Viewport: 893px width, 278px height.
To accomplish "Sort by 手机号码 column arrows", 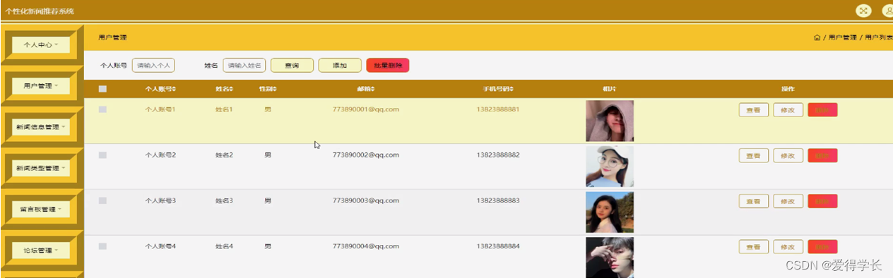I will 511,89.
